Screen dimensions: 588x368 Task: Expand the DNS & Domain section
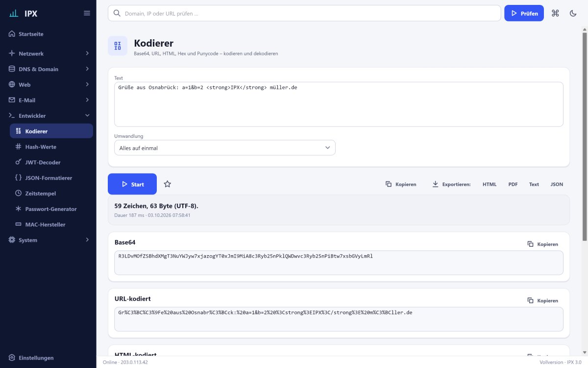[87, 69]
